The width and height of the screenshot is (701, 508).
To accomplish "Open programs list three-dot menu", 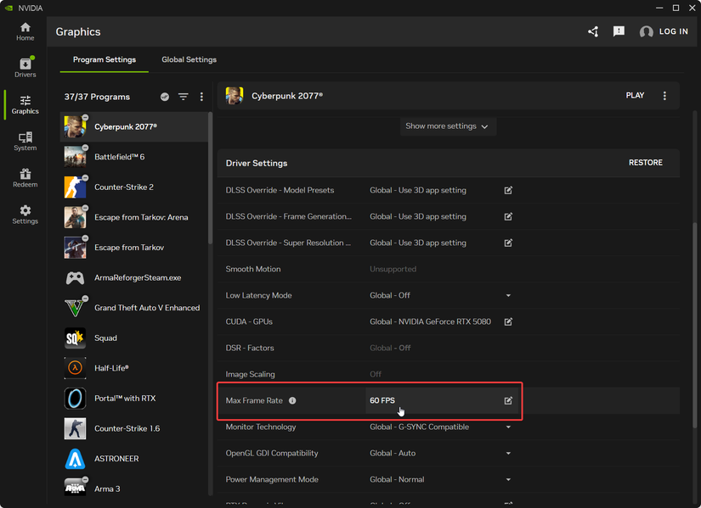I will [x=201, y=97].
